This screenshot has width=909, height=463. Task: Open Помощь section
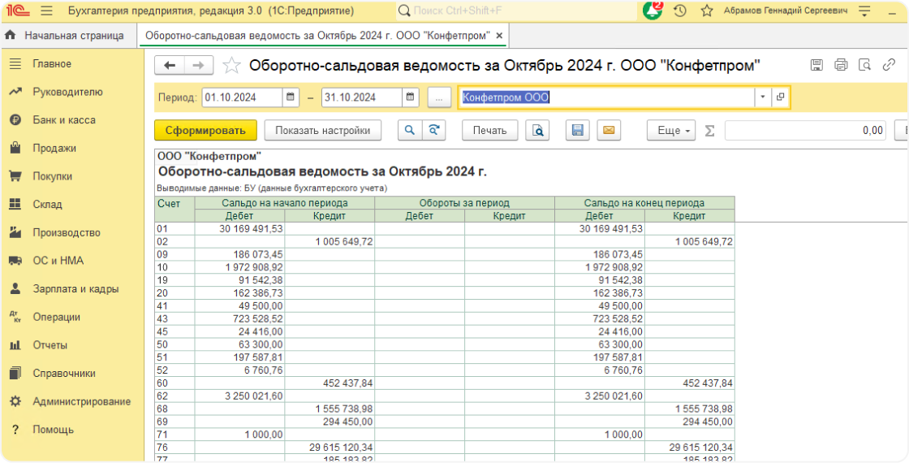click(72, 430)
